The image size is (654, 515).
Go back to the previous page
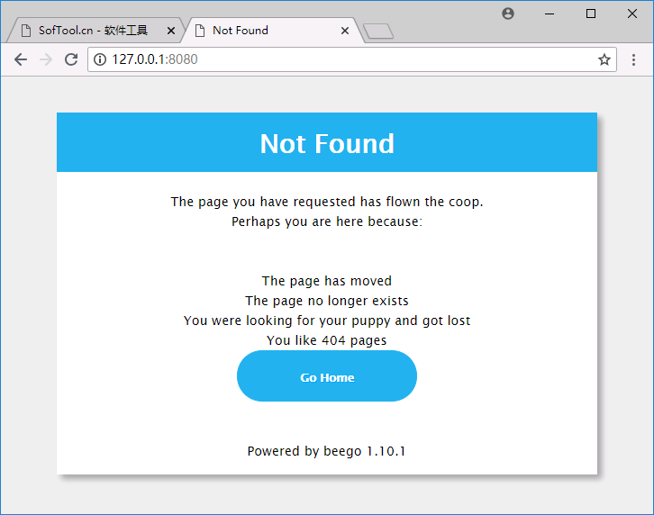[x=21, y=59]
